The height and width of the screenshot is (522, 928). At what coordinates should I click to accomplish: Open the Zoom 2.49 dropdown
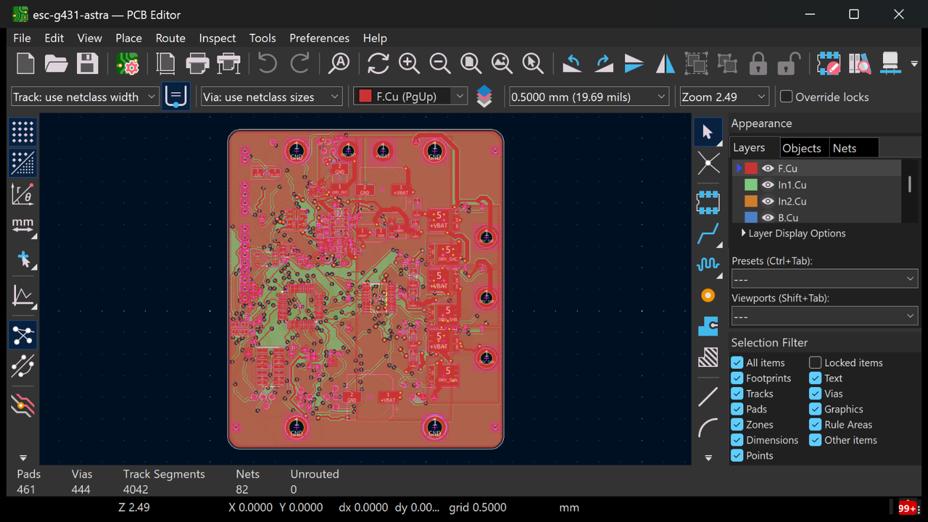[x=725, y=97]
